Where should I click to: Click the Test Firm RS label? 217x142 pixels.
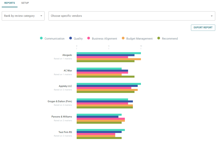click(65, 132)
